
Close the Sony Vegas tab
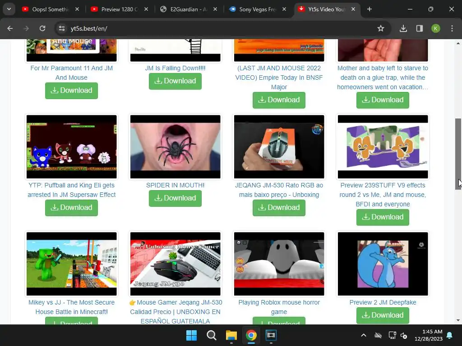[284, 9]
